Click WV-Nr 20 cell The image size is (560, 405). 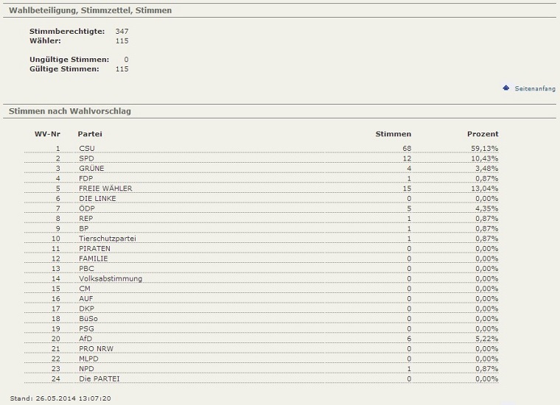[56, 339]
